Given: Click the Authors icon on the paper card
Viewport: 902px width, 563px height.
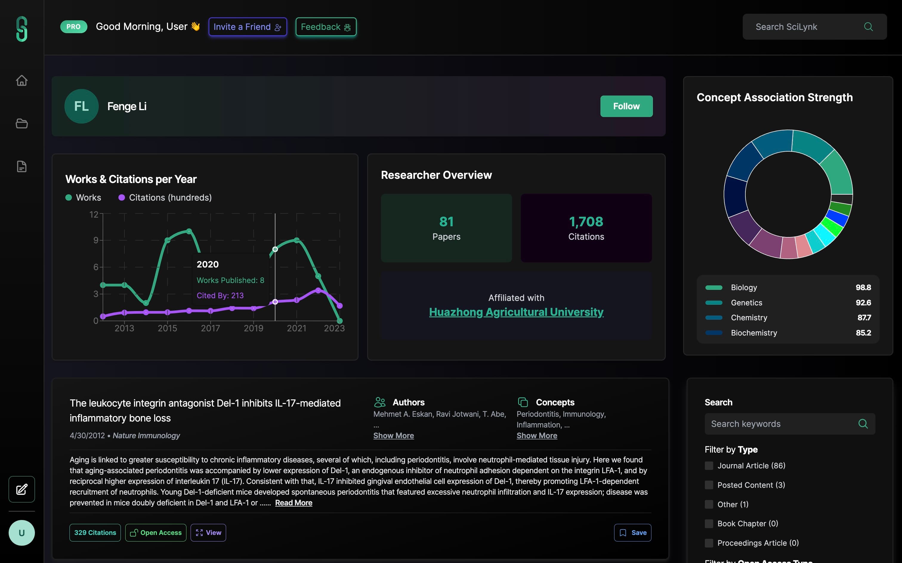Looking at the screenshot, I should pyautogui.click(x=380, y=402).
